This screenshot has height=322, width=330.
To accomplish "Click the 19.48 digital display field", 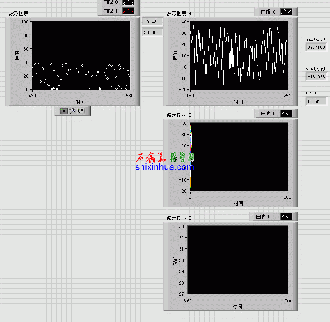I will point(152,22).
